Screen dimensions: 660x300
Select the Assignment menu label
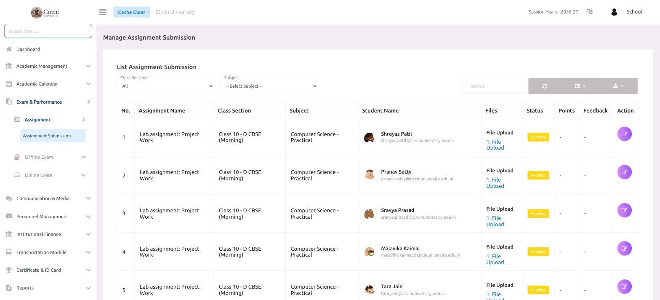[37, 120]
